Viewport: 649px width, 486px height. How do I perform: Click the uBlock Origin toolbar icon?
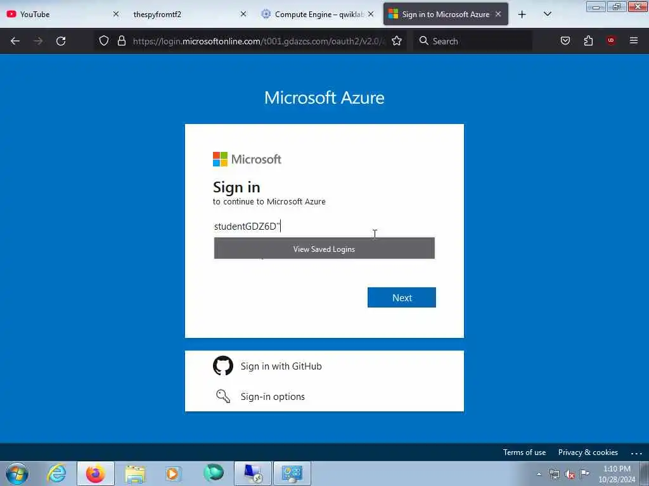[611, 40]
